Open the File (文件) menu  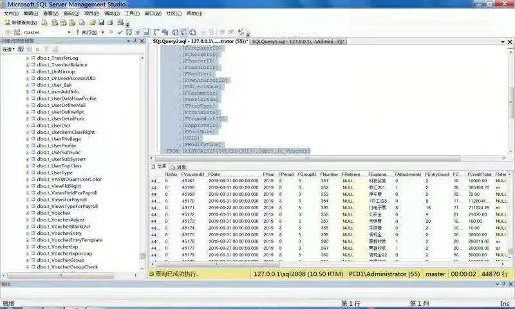(11, 14)
